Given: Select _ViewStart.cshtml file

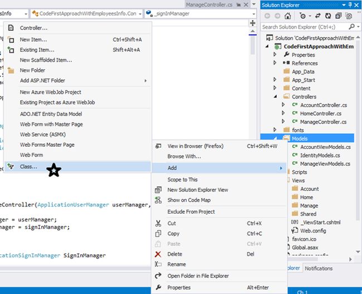Looking at the screenshot, I should [x=320, y=222].
